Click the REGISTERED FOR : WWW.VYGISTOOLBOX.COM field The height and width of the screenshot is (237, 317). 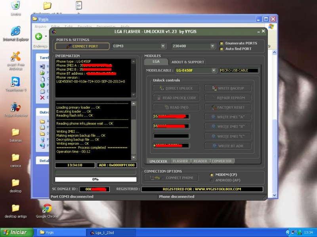click(x=202, y=189)
